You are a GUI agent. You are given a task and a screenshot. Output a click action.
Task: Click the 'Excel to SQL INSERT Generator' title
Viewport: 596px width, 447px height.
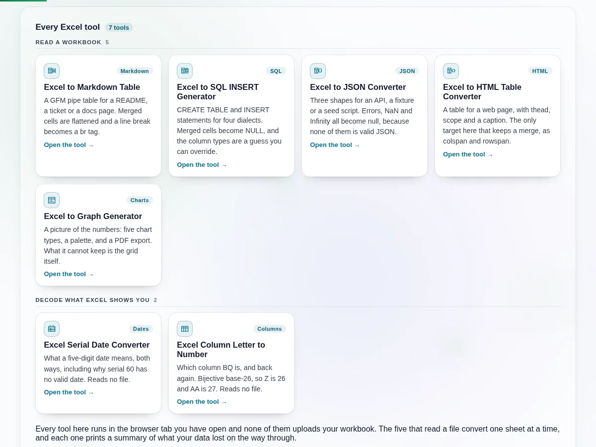pos(218,92)
